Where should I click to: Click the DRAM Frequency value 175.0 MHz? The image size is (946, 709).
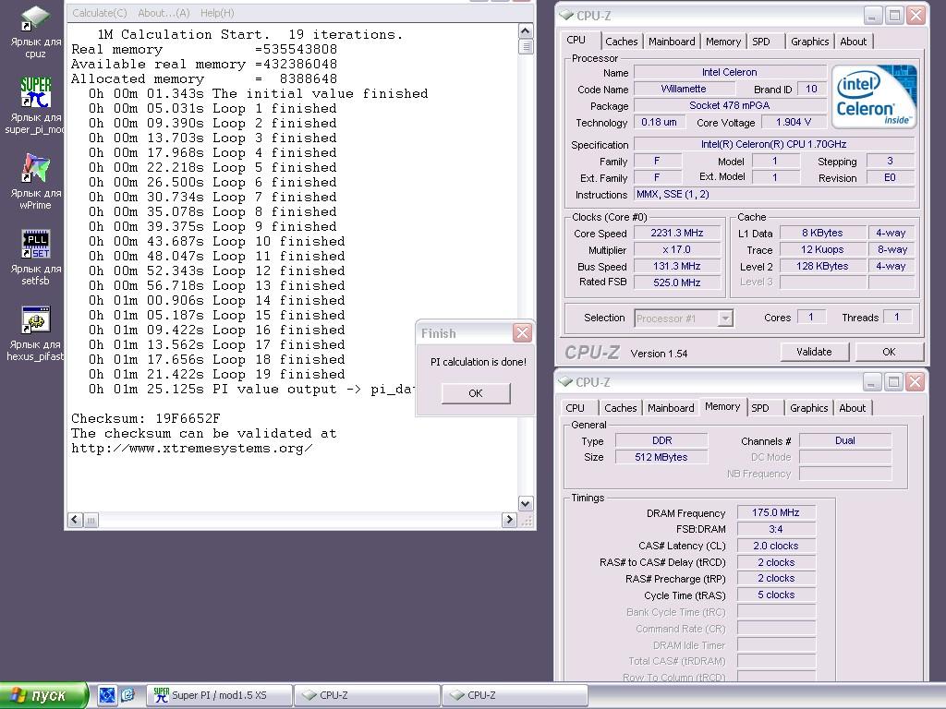(776, 512)
